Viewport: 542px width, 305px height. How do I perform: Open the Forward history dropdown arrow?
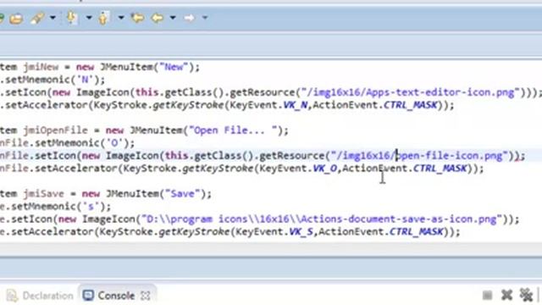click(x=205, y=17)
